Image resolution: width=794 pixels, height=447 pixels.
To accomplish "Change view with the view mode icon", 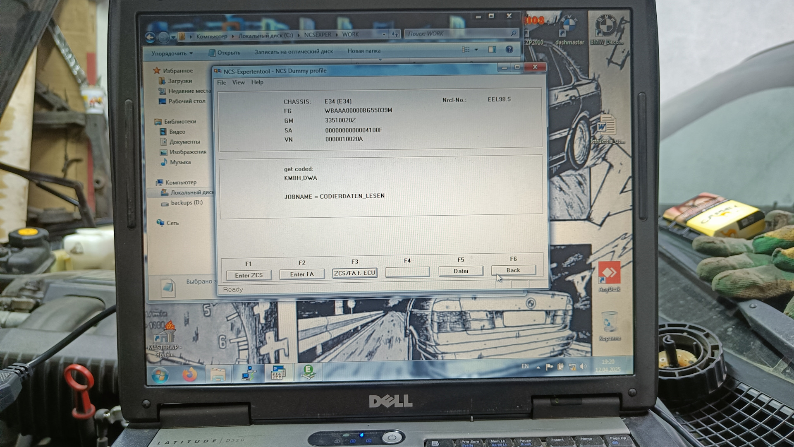I will click(x=466, y=50).
